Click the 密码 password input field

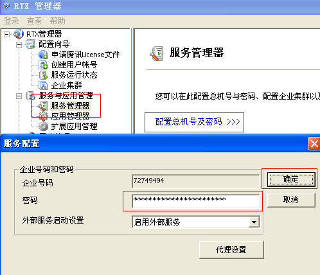(196, 201)
